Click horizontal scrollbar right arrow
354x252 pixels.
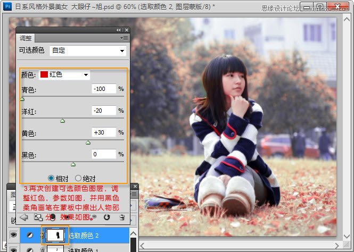pyautogui.click(x=337, y=246)
